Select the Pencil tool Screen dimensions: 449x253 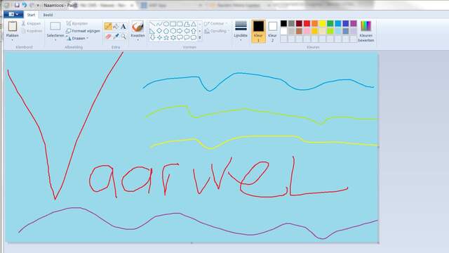pyautogui.click(x=108, y=27)
